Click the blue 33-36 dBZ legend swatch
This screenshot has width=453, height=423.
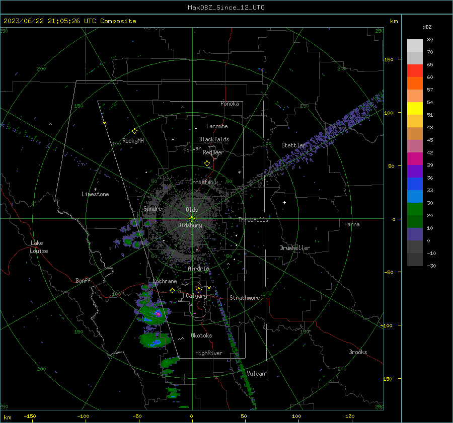[x=415, y=184]
